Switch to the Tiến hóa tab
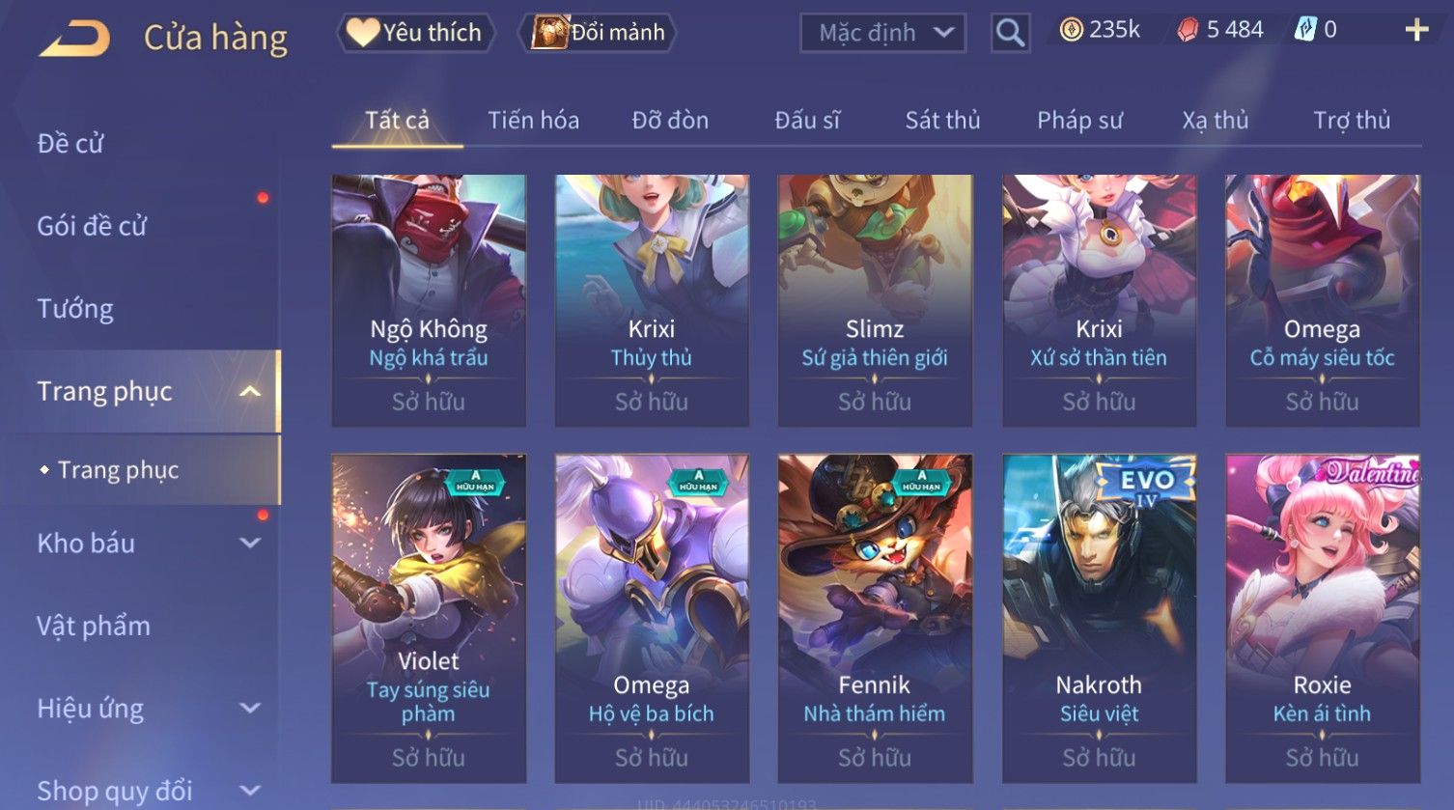The width and height of the screenshot is (1454, 810). (x=533, y=121)
